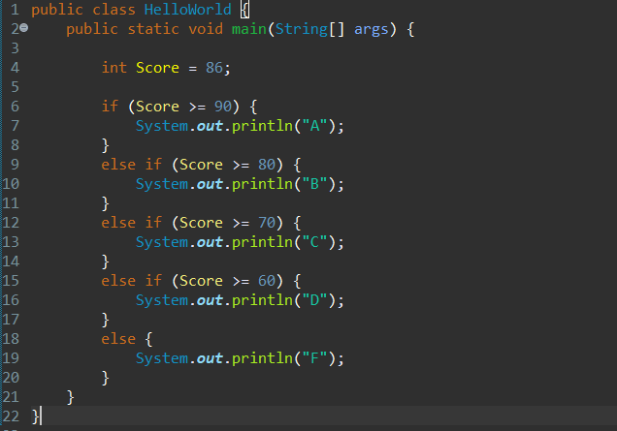
Task: Click the int keyword
Action: pos(114,68)
